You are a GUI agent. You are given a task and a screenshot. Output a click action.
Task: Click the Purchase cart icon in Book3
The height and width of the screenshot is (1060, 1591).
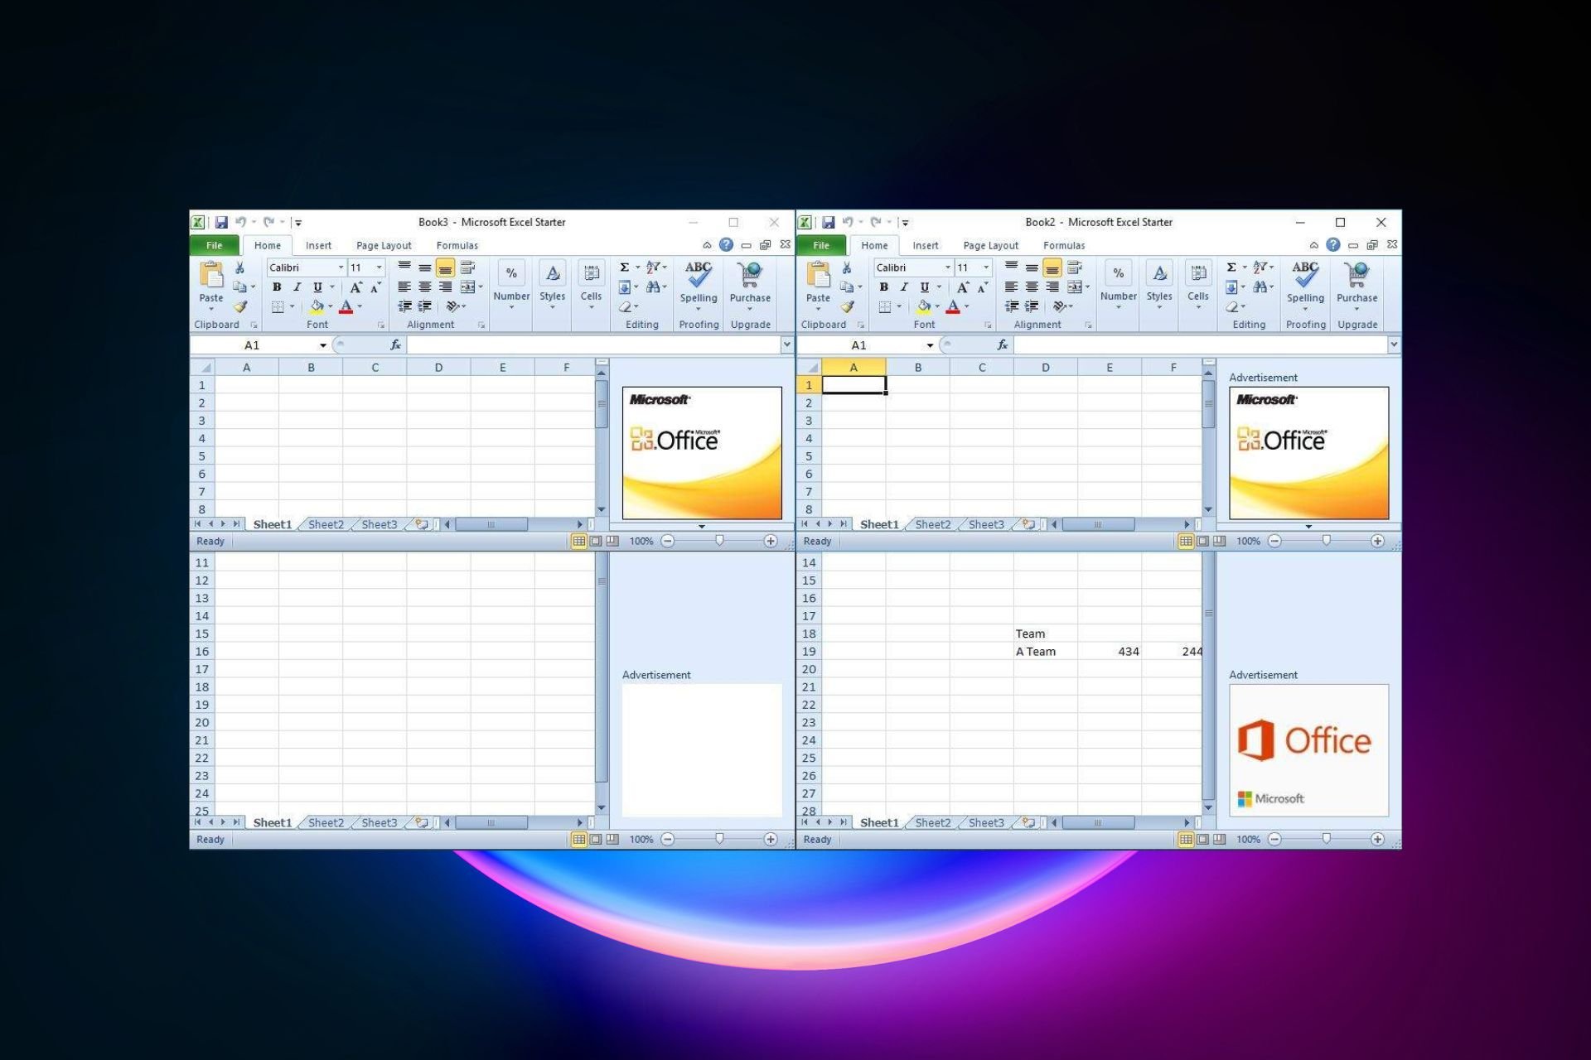click(x=750, y=273)
